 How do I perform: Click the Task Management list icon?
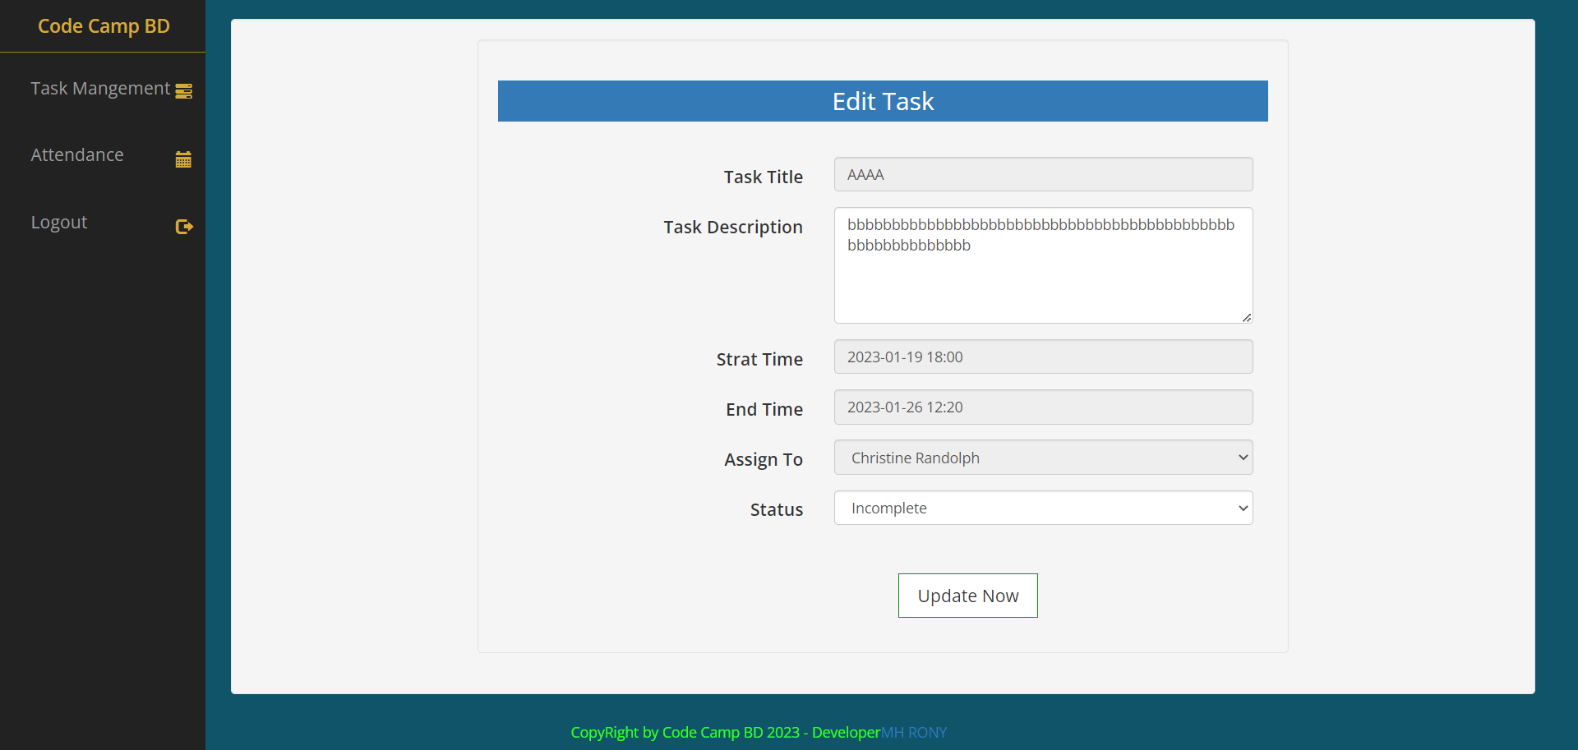(182, 90)
